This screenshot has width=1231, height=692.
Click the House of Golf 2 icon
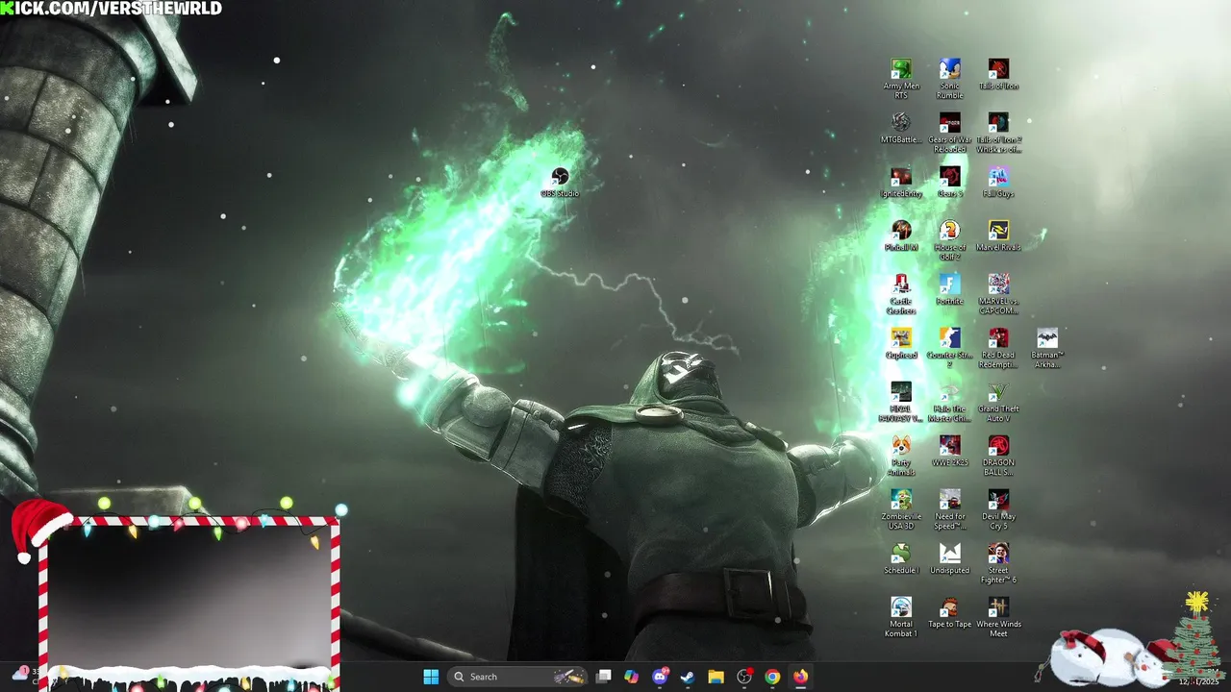(949, 240)
